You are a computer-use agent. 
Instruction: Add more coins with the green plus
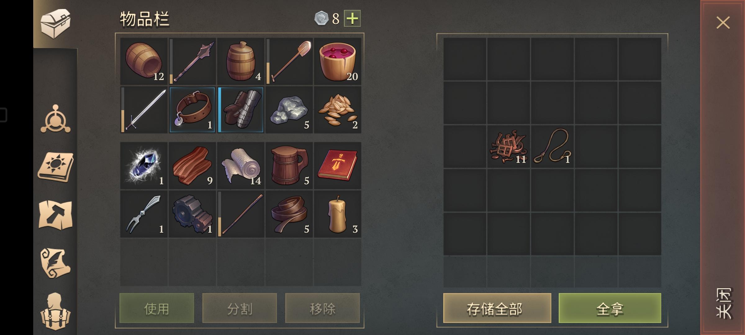[x=352, y=18]
